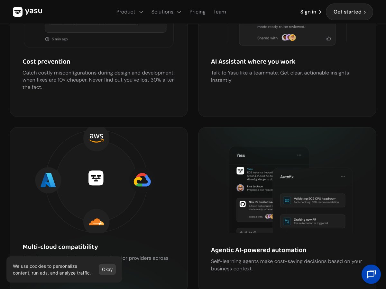The width and height of the screenshot is (386, 289).
Task: Click the central Yasu icon in cloud diagram
Action: point(96,178)
